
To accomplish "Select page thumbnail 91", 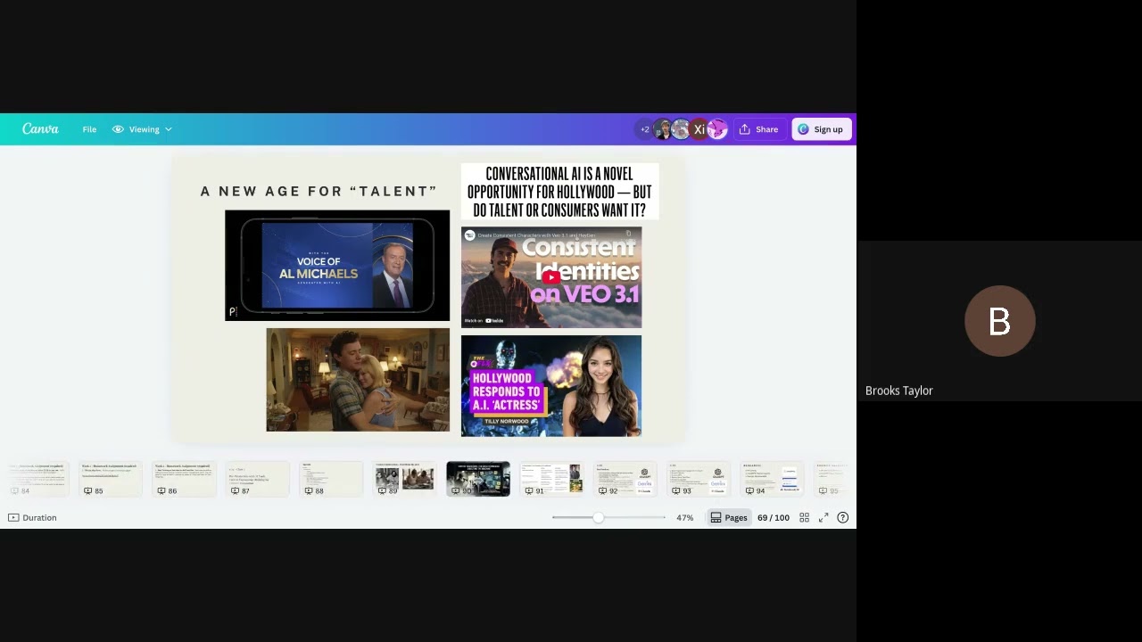I will (551, 479).
